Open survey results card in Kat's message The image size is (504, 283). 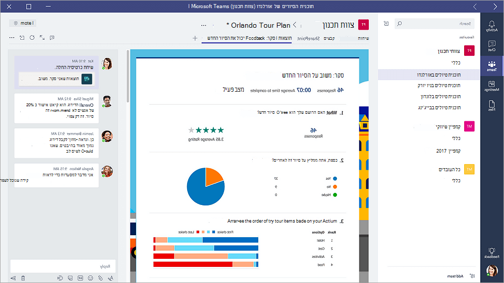coord(56,79)
